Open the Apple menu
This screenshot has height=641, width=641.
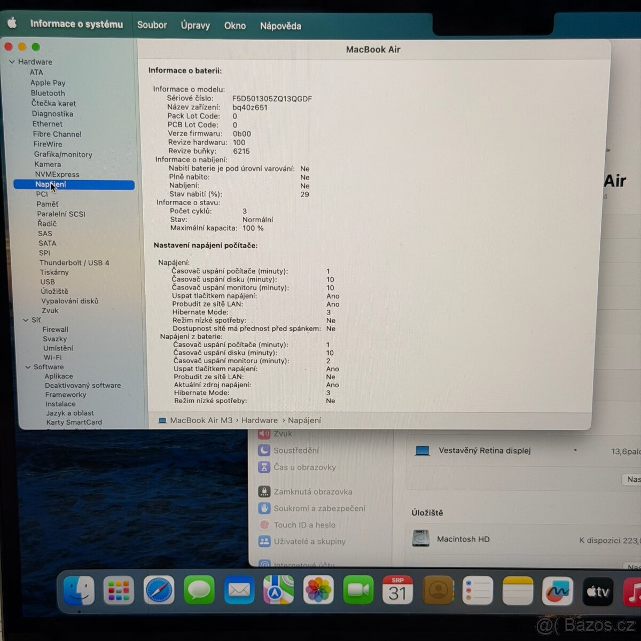click(x=12, y=23)
